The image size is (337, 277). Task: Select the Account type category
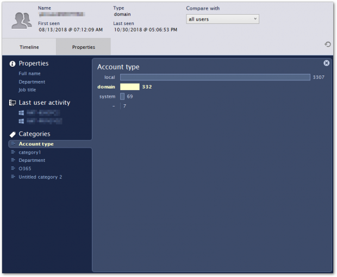click(36, 144)
